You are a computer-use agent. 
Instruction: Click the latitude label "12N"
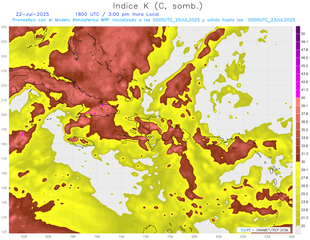tap(4, 232)
